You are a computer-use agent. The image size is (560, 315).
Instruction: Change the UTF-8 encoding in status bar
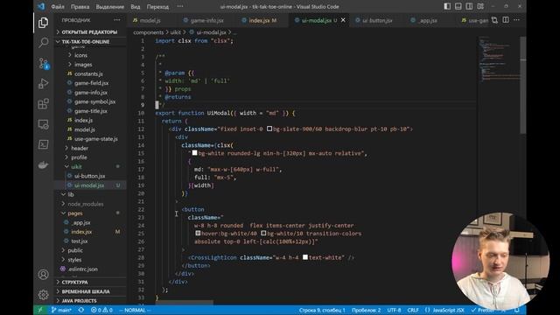394,310
